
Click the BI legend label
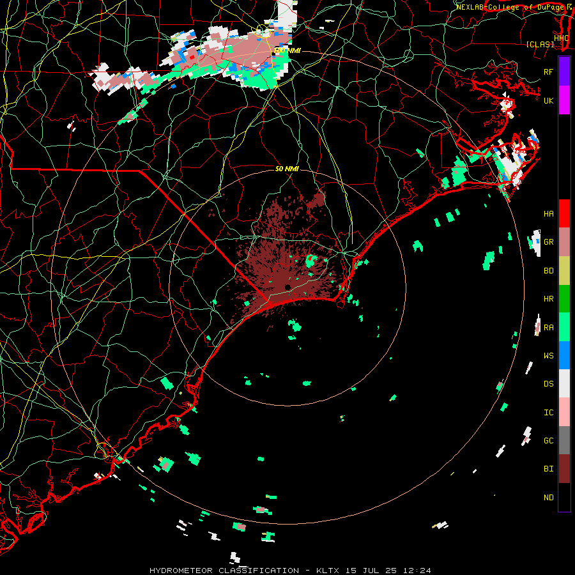point(548,469)
